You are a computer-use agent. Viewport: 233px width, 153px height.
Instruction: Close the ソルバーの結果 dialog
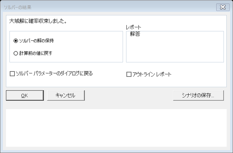point(223,7)
